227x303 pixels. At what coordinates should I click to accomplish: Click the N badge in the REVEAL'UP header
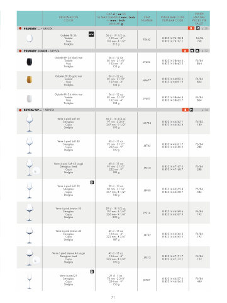coord(191,110)
